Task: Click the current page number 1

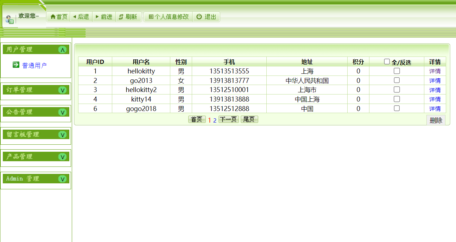Action: [x=210, y=120]
